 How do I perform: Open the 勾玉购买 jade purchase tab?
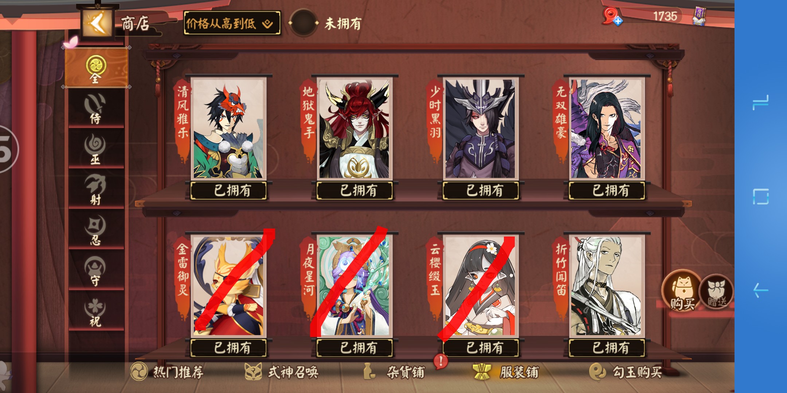[x=625, y=372]
